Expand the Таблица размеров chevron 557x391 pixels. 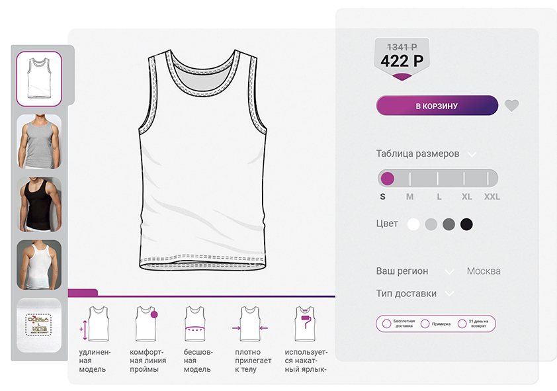point(472,154)
